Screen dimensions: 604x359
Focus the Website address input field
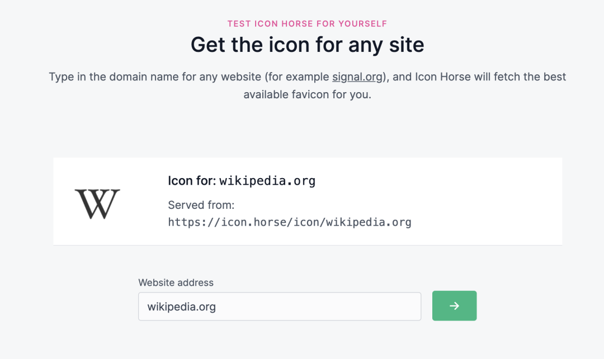pos(280,307)
